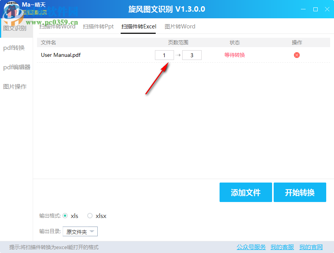
Task: Open the 我的官网 link
Action: point(311,247)
